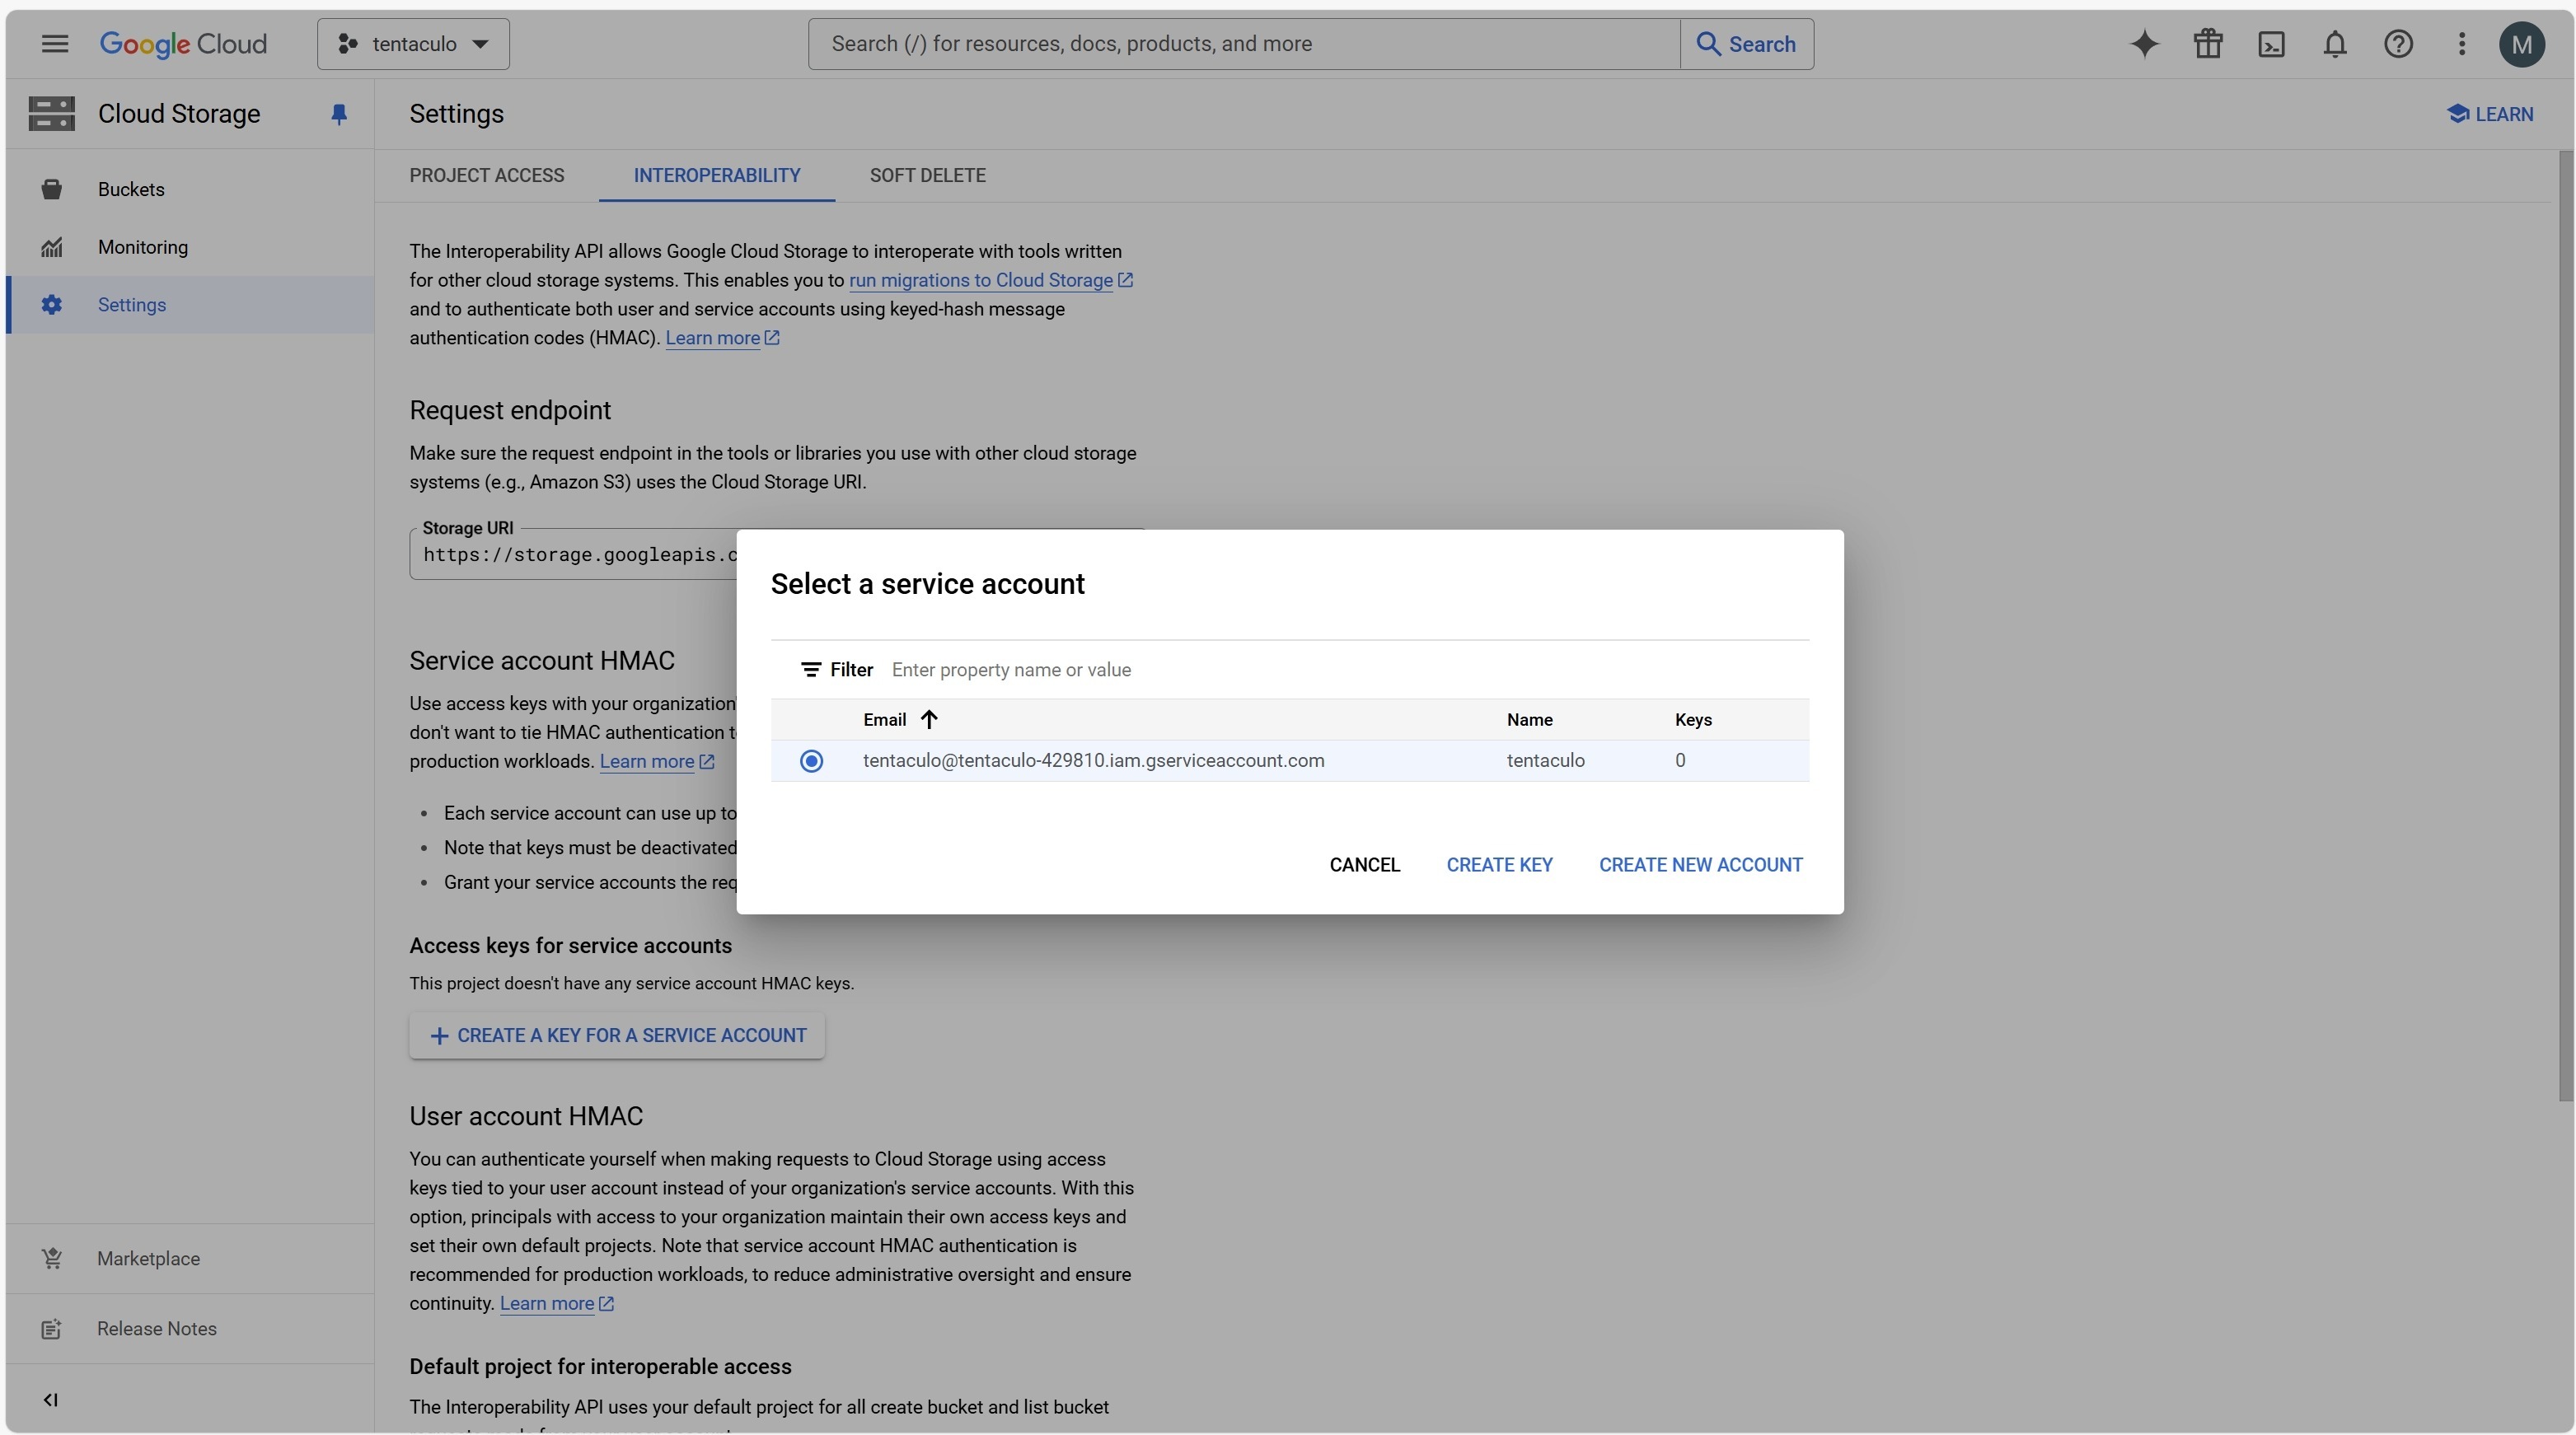Sort by the Email column header

point(885,719)
